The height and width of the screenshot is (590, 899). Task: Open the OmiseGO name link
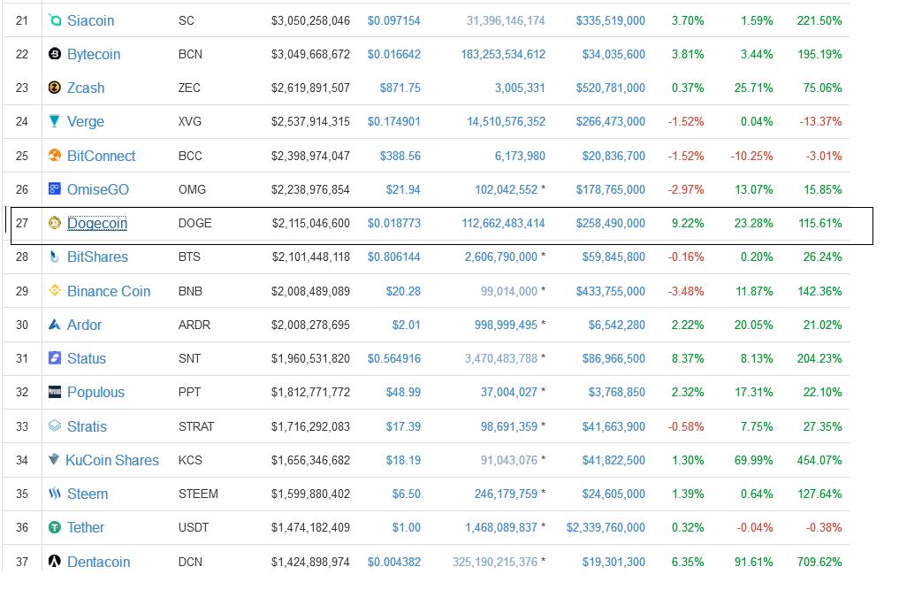tap(98, 189)
